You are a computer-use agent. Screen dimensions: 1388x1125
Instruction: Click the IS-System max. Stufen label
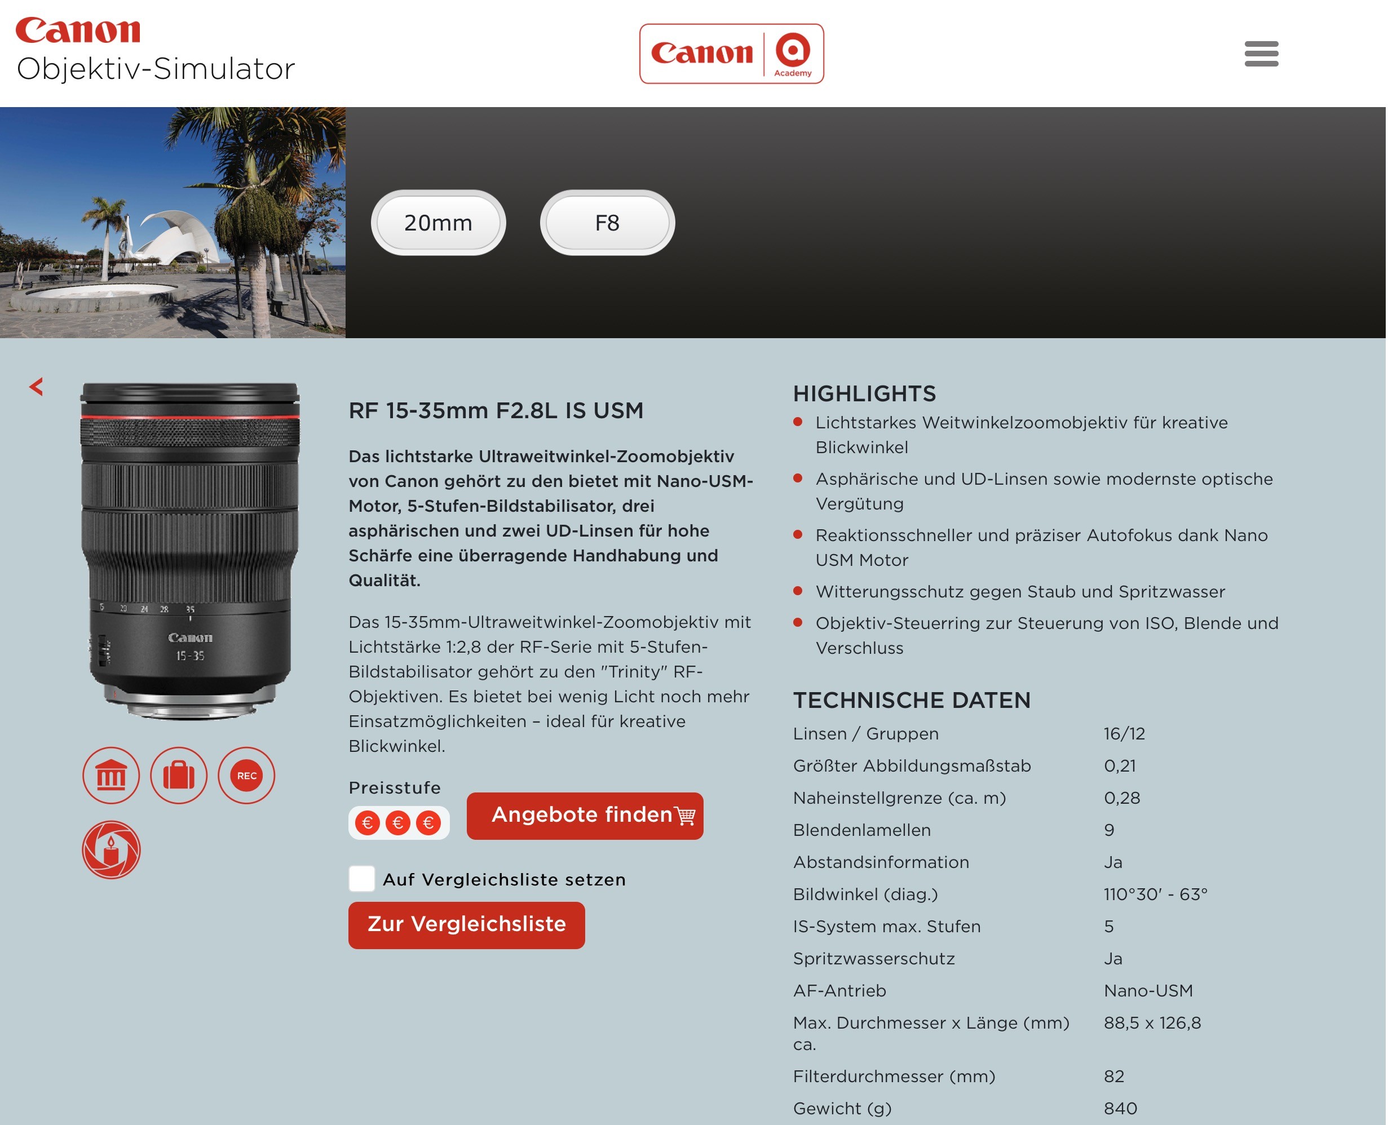pyautogui.click(x=886, y=926)
